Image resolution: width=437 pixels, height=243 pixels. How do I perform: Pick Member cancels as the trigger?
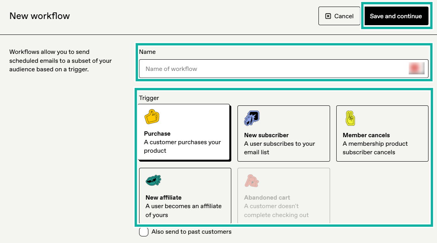point(382,133)
